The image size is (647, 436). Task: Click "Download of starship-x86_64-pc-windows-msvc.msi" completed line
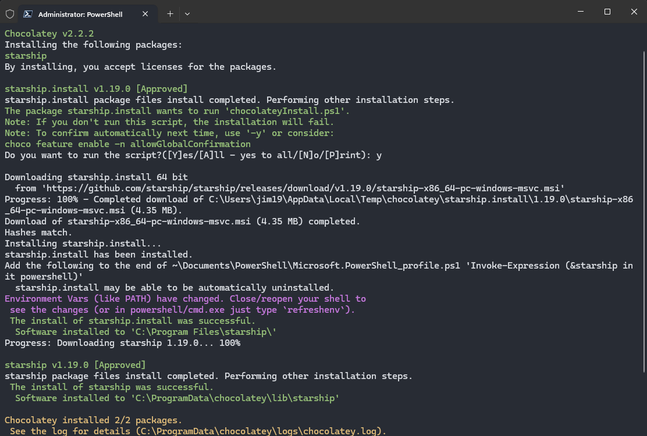182,221
